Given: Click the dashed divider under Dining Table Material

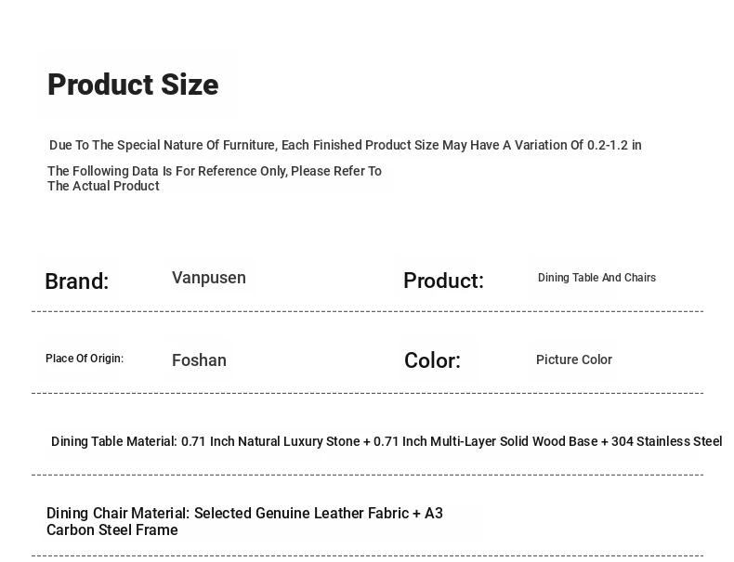Looking at the screenshot, I should (367, 475).
